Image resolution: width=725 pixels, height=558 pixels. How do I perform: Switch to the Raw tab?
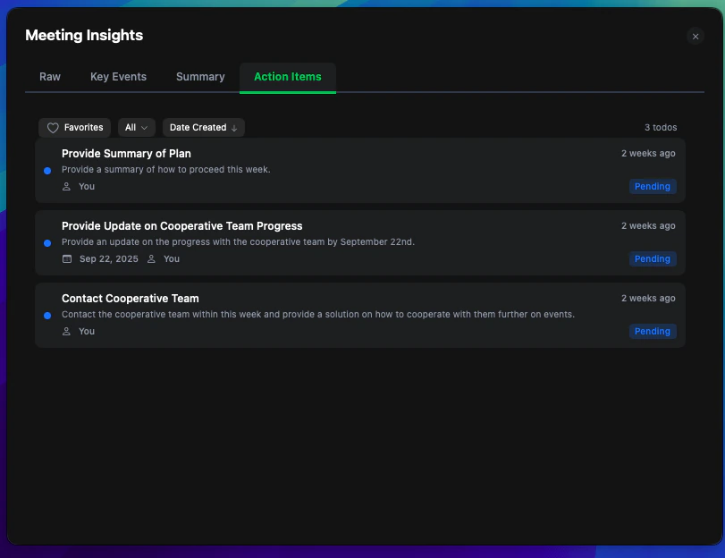[49, 77]
